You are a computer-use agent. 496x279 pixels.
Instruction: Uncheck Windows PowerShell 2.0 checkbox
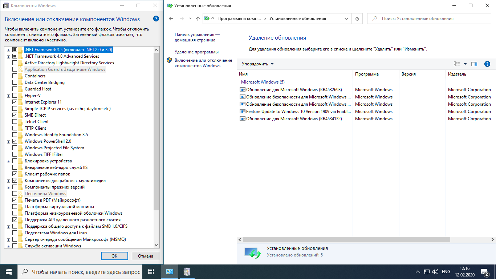[x=15, y=141]
